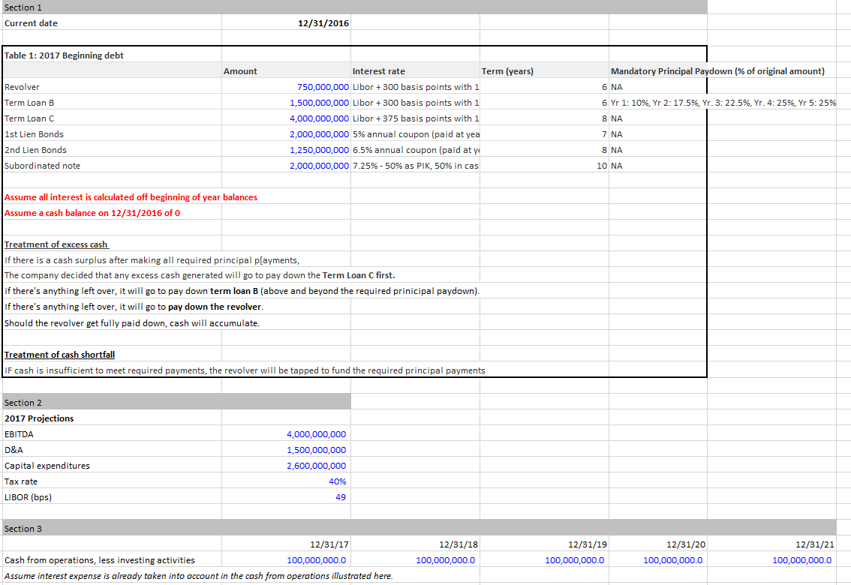Select the 100,000,000.0 cash value under 12/31/19
Screen dimensions: 851x585
575,559
